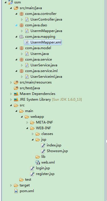This screenshot has width=107, height=201.
Task: Click the login.jsp file icon
Action: (32, 168)
